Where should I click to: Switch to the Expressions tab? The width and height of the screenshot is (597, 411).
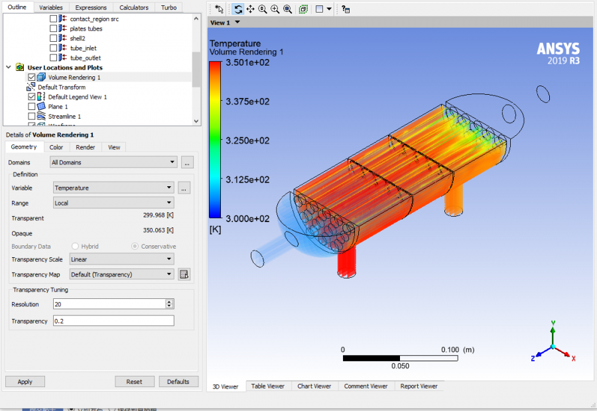[90, 7]
